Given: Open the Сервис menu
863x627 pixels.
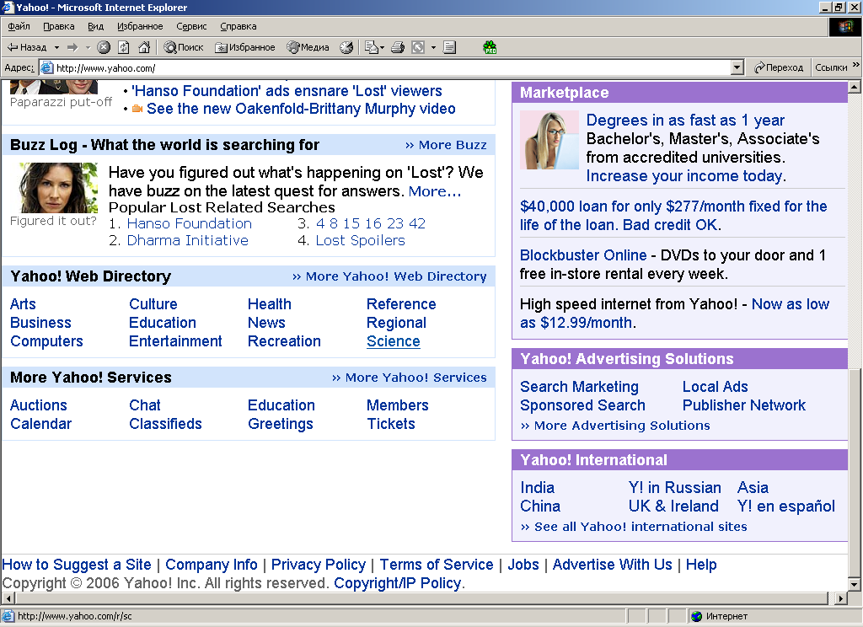Looking at the screenshot, I should pos(191,26).
